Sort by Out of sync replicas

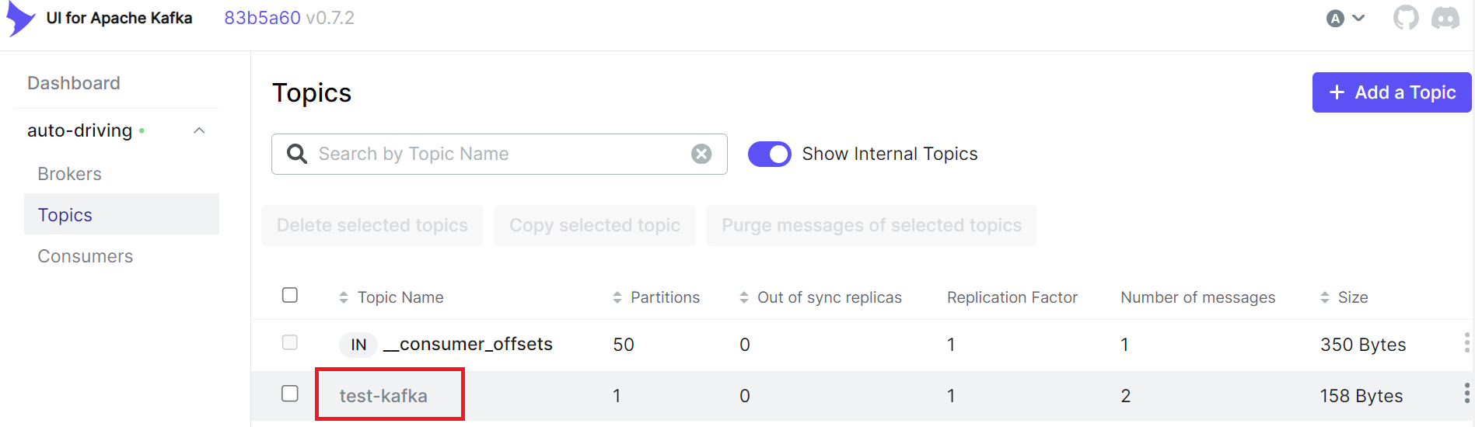(829, 297)
